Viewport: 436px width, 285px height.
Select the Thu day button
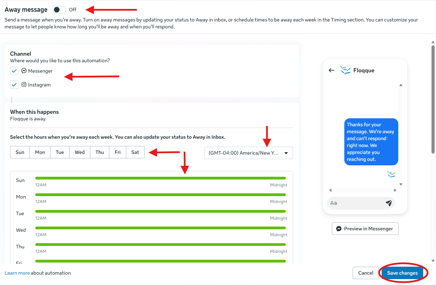(100, 152)
